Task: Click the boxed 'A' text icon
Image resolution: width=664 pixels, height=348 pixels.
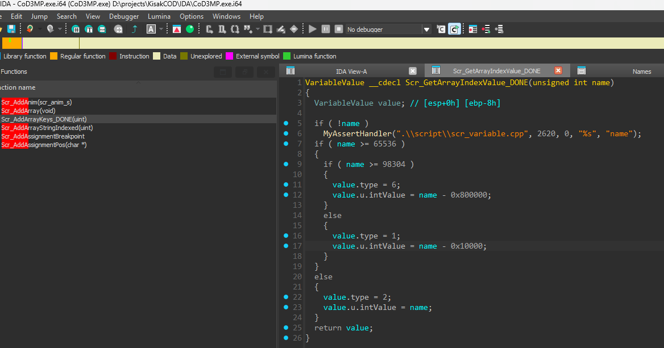Action: (151, 29)
